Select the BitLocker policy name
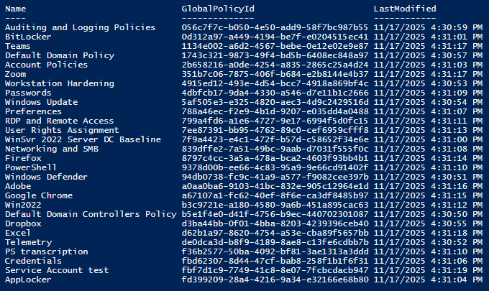Viewport: 489px width, 291px height. 25,36
